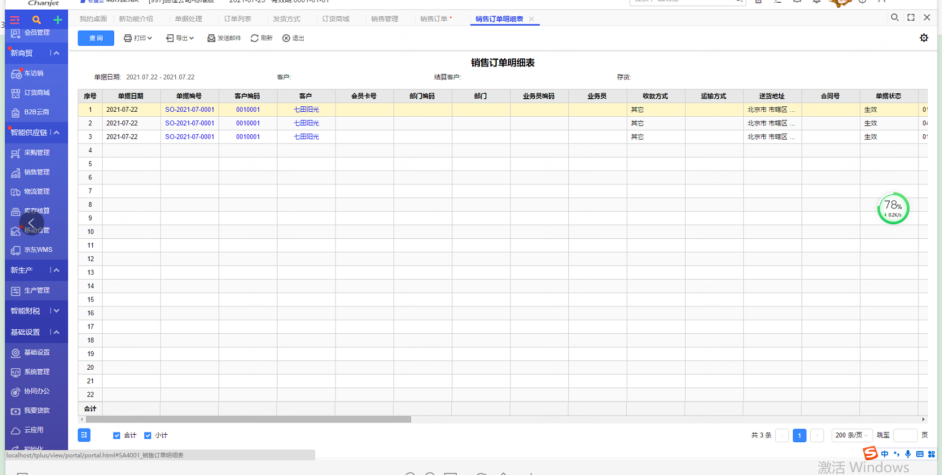Sort by 单据日期 column header
The height and width of the screenshot is (475, 942).
(x=131, y=96)
